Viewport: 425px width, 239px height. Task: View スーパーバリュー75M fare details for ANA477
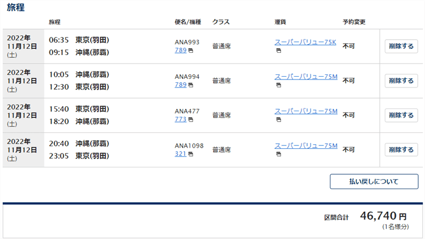point(306,111)
